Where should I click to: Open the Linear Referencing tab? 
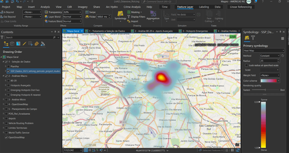pyautogui.click(x=241, y=7)
